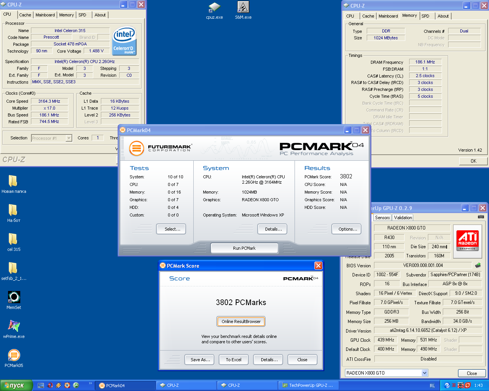This screenshot has width=489, height=391.
Task: Open the На бот folder icon
Action: (14, 213)
